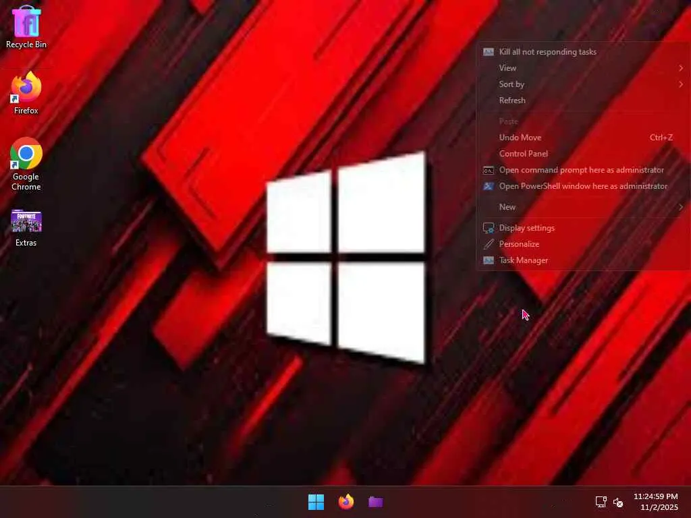
Task: Open Display settings from context menu
Action: point(583,228)
